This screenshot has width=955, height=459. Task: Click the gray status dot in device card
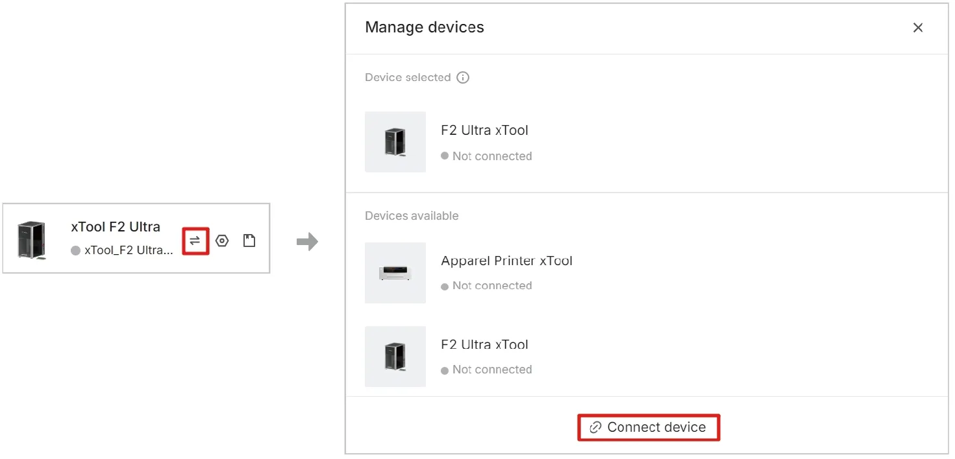[x=75, y=251]
